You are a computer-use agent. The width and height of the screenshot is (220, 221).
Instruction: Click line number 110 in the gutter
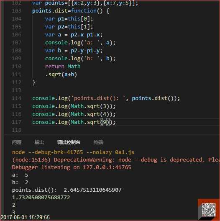pos(16,67)
